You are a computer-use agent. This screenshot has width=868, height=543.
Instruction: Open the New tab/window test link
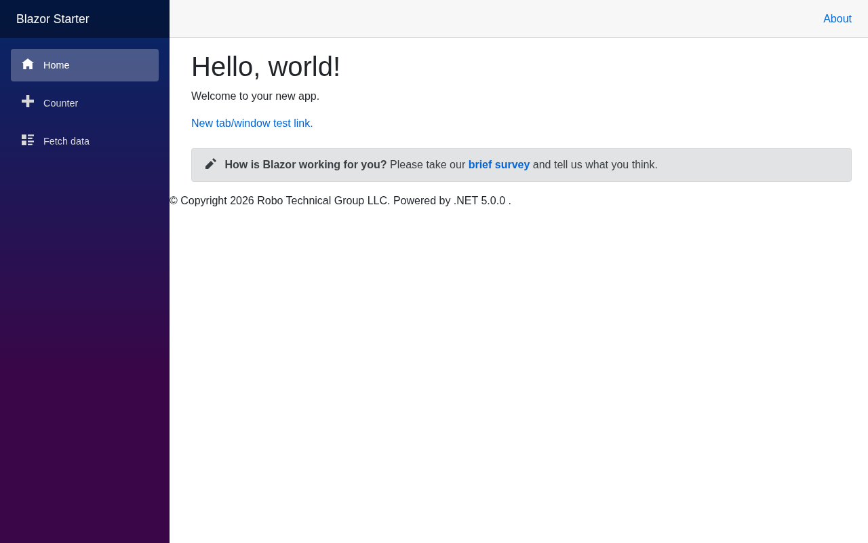point(252,124)
